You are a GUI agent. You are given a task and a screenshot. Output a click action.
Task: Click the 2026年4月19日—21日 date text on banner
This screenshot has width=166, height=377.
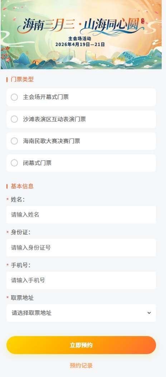(80, 44)
